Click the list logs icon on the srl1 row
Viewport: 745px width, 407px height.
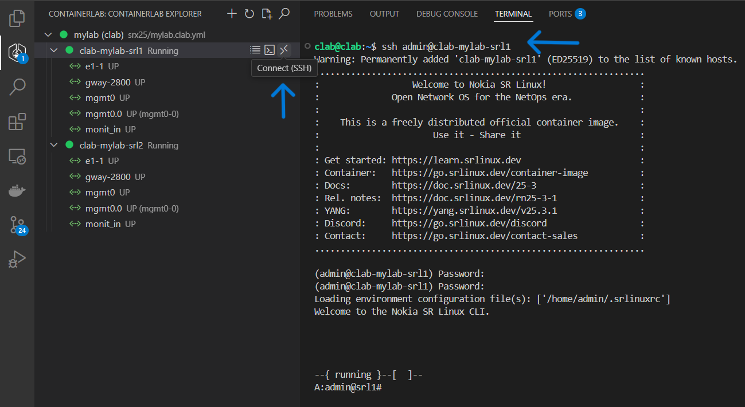255,50
